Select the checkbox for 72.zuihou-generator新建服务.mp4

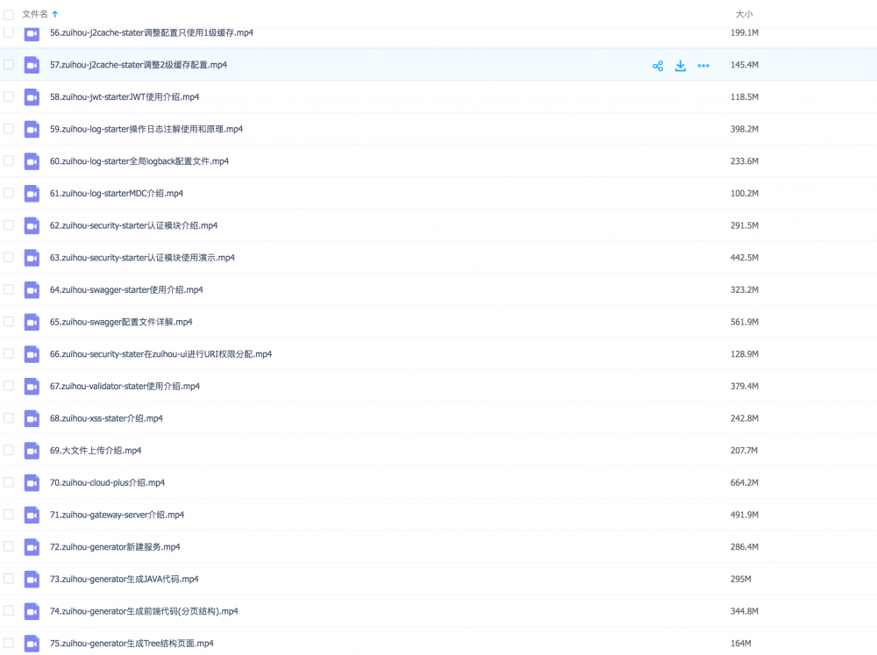point(8,546)
